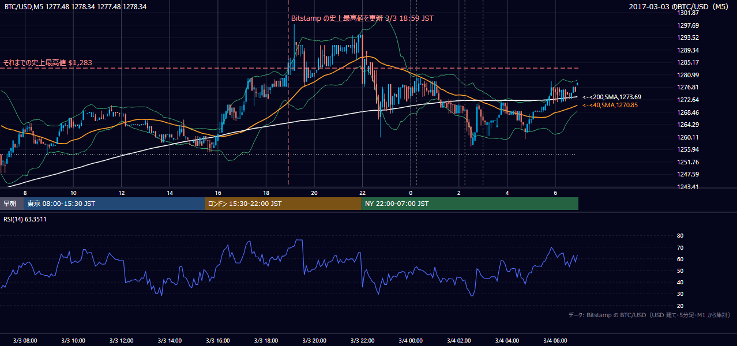Click the hour 22 marker on chart axis
This screenshot has height=346, width=737.
coord(362,193)
